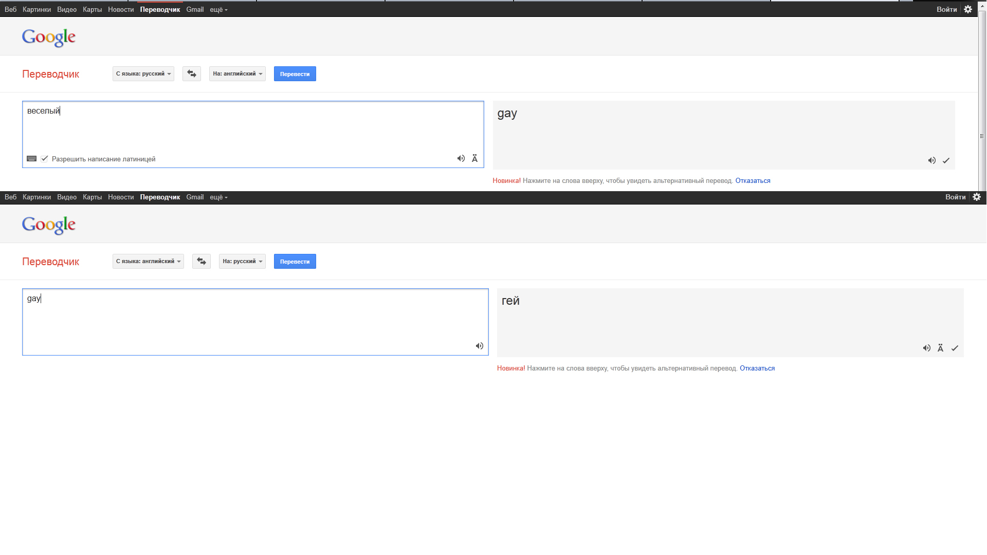This screenshot has width=987, height=555.
Task: Click 'Перевести' button for English-to-Russian
Action: pos(295,262)
